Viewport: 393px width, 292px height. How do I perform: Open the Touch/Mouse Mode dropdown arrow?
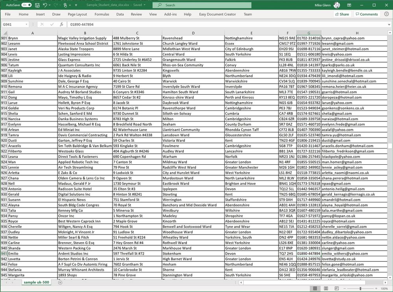click(x=70, y=5)
